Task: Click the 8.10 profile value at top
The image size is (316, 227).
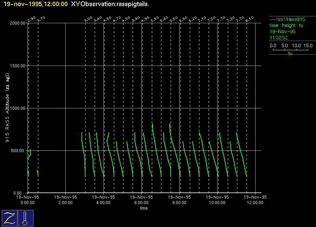Action: point(249,19)
